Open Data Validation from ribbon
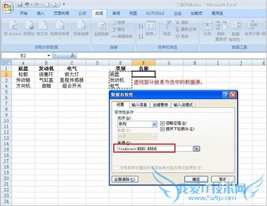This screenshot has width=267, height=206. pos(235,30)
